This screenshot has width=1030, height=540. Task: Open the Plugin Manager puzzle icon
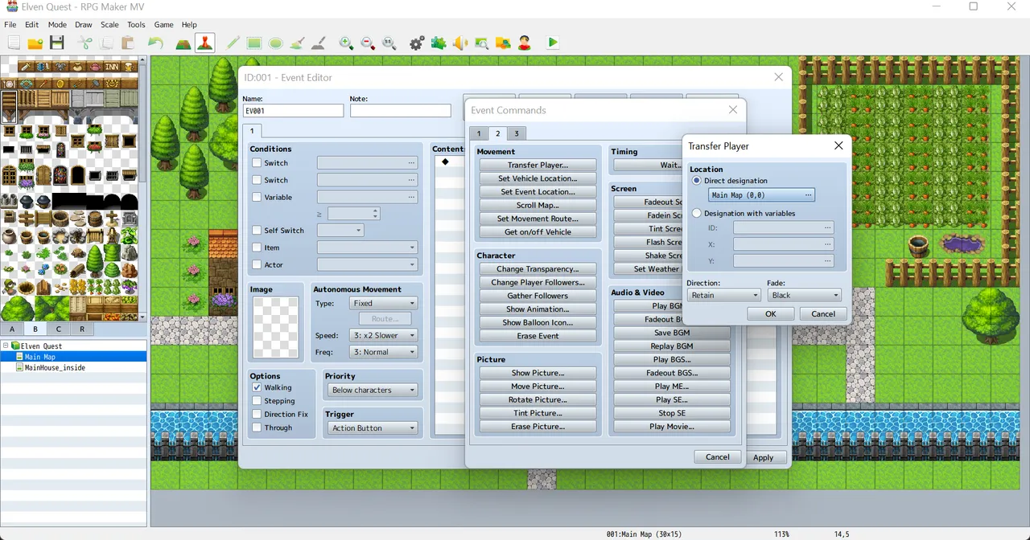click(x=439, y=43)
